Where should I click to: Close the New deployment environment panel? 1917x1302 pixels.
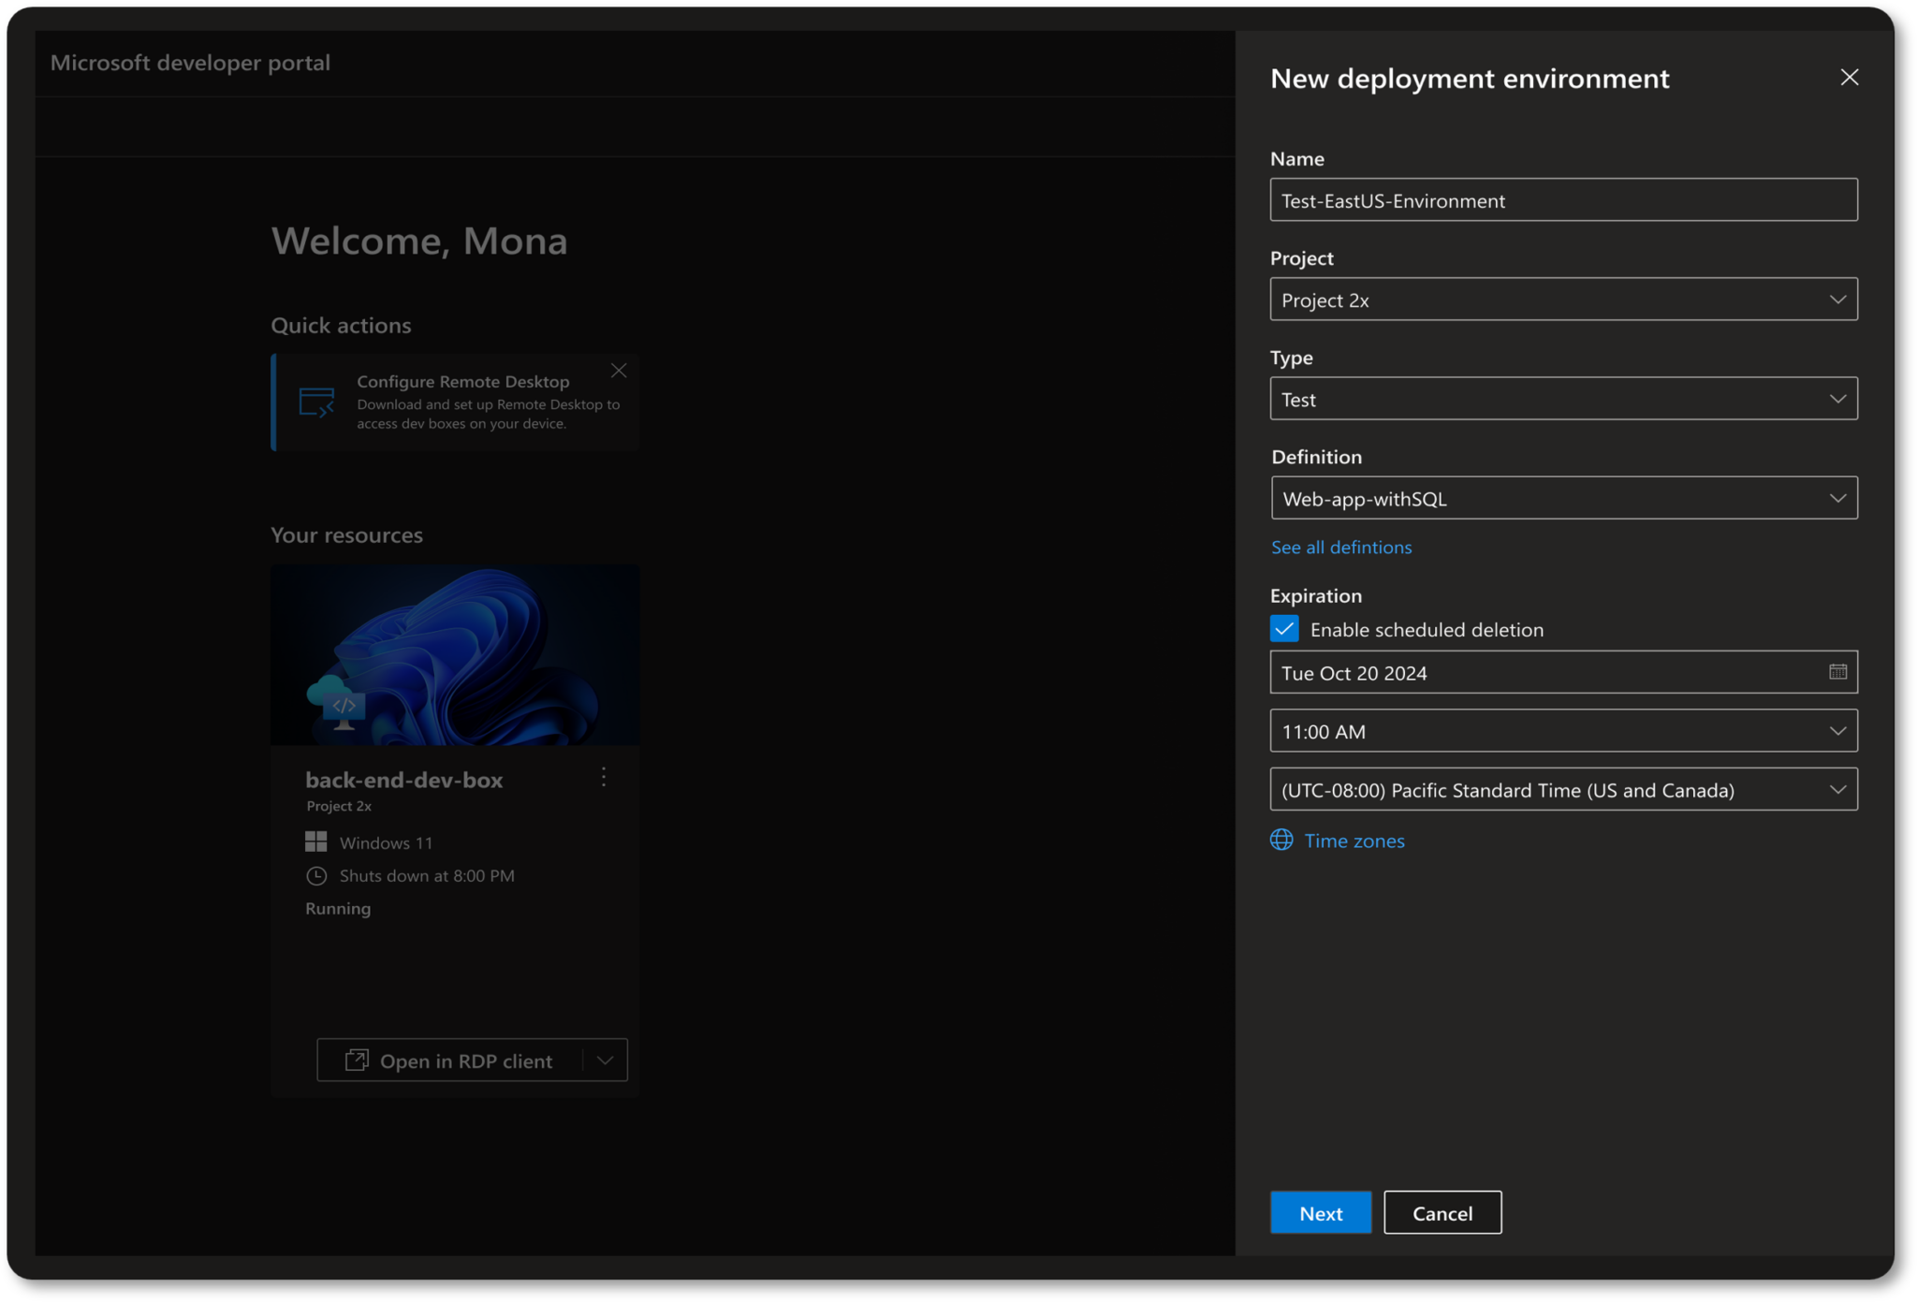click(x=1849, y=78)
